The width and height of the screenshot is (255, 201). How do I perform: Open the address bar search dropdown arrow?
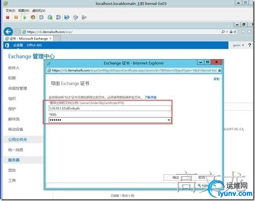227,32
